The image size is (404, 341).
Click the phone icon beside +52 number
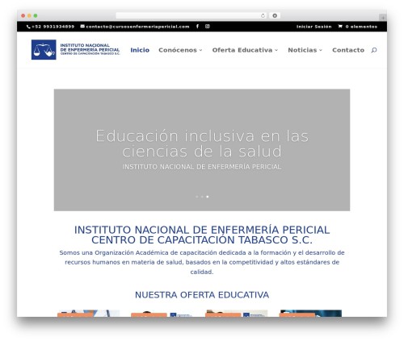click(x=28, y=27)
